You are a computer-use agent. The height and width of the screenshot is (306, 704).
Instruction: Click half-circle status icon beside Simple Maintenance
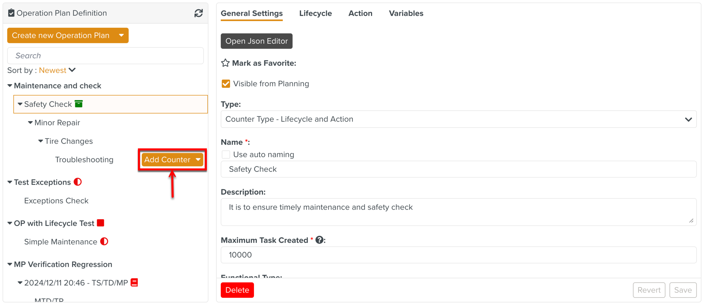point(104,242)
